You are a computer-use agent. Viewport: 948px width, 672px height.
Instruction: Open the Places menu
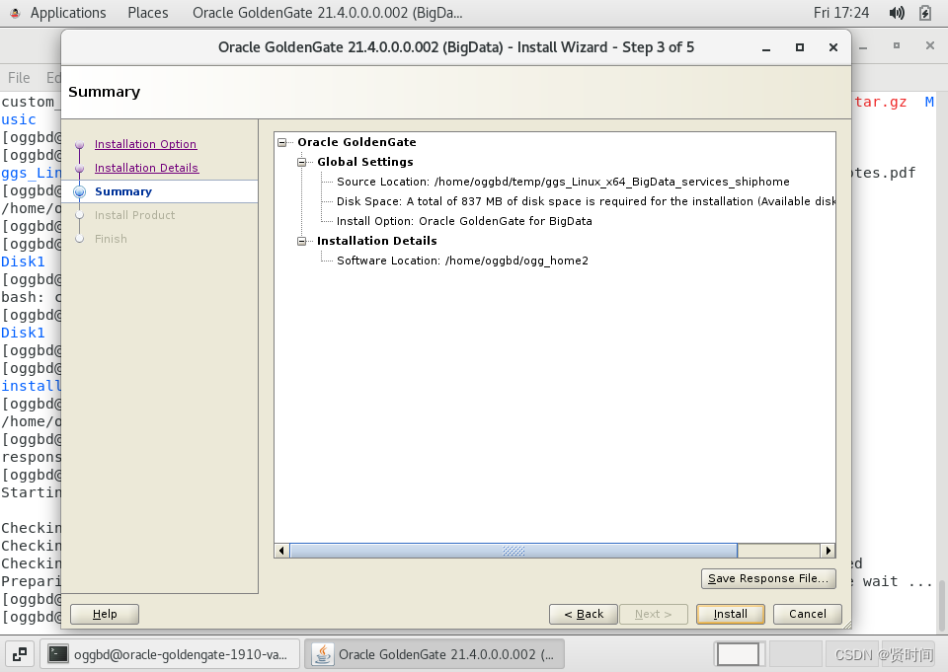click(x=148, y=13)
